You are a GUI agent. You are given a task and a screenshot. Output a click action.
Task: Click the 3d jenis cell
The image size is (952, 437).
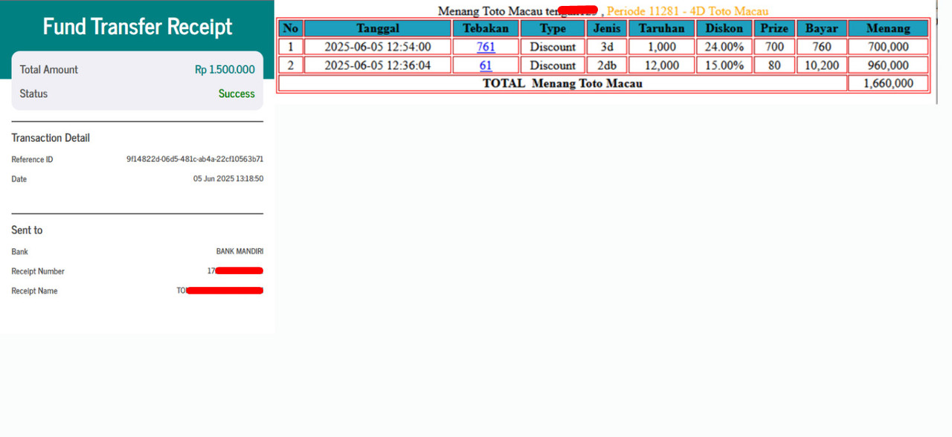click(x=607, y=47)
